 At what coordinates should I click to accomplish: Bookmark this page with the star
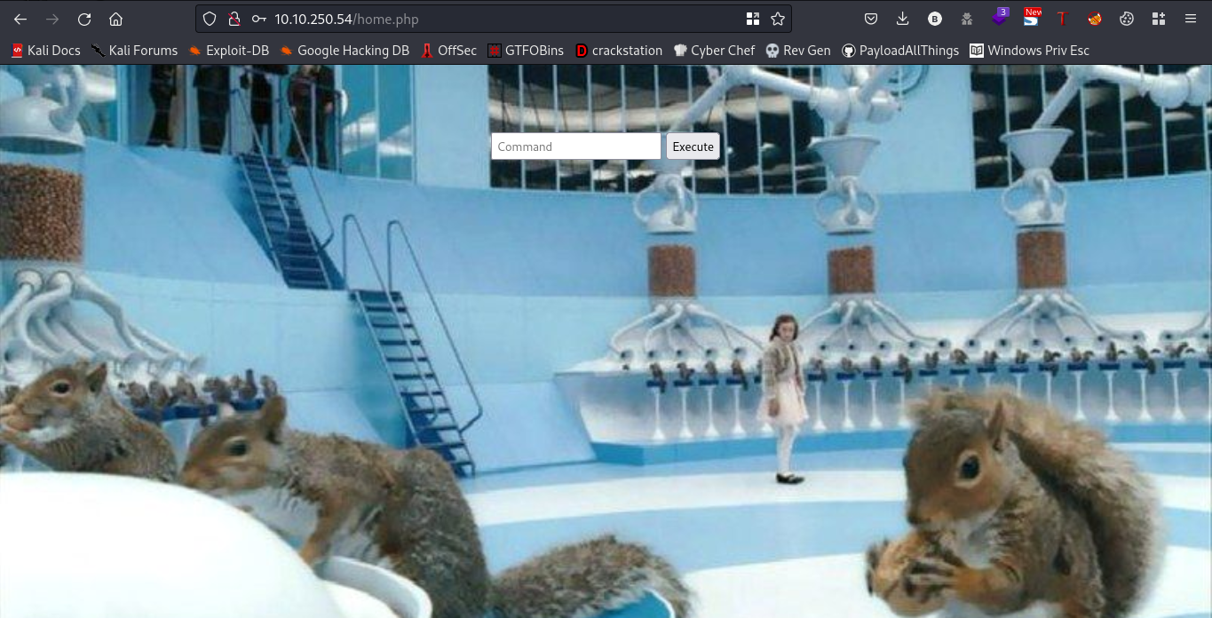[778, 19]
